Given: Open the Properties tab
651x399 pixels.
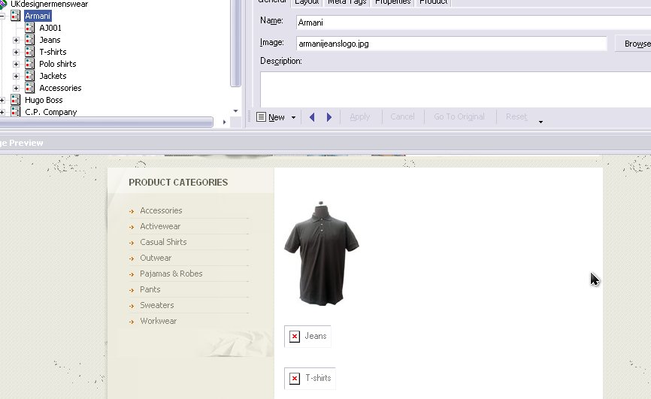Looking at the screenshot, I should click(392, 2).
